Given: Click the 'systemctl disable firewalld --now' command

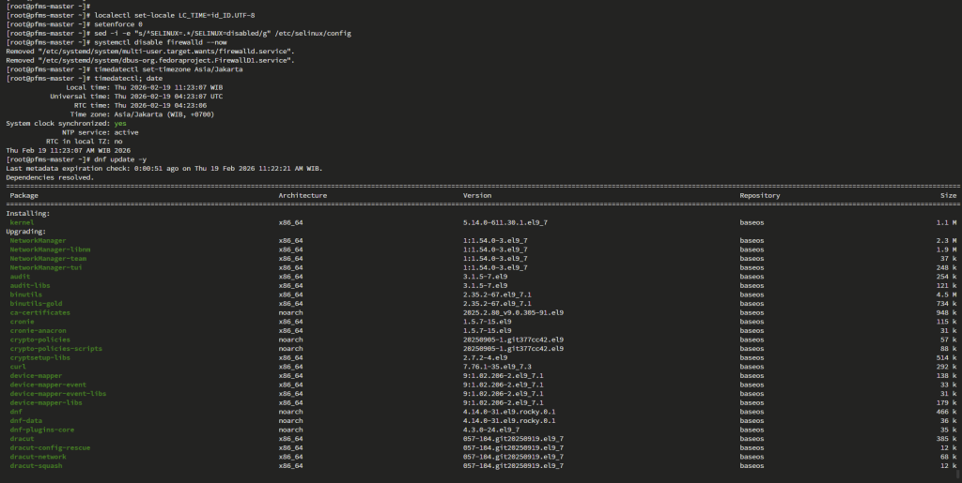Looking at the screenshot, I should [160, 42].
